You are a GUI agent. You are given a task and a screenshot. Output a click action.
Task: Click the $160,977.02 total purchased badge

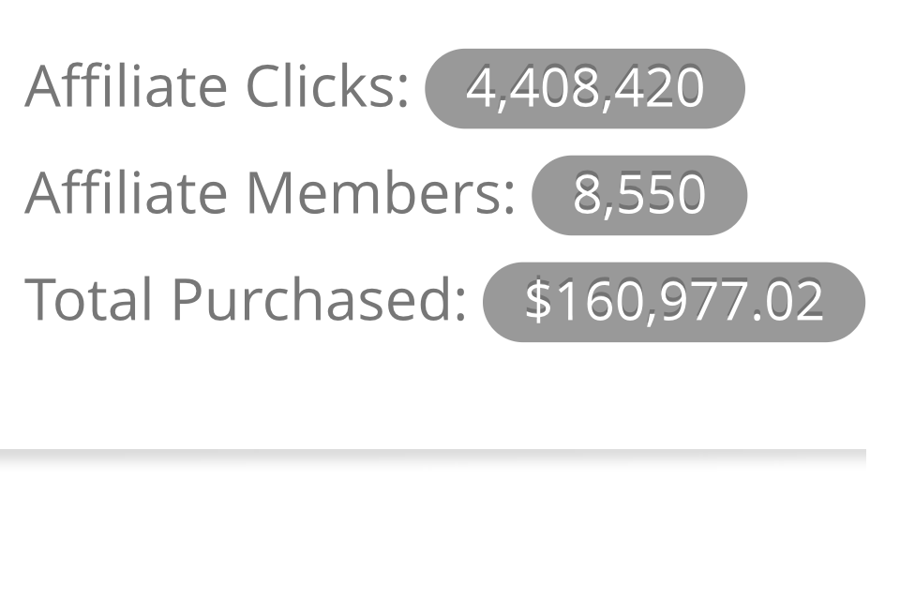pyautogui.click(x=673, y=302)
